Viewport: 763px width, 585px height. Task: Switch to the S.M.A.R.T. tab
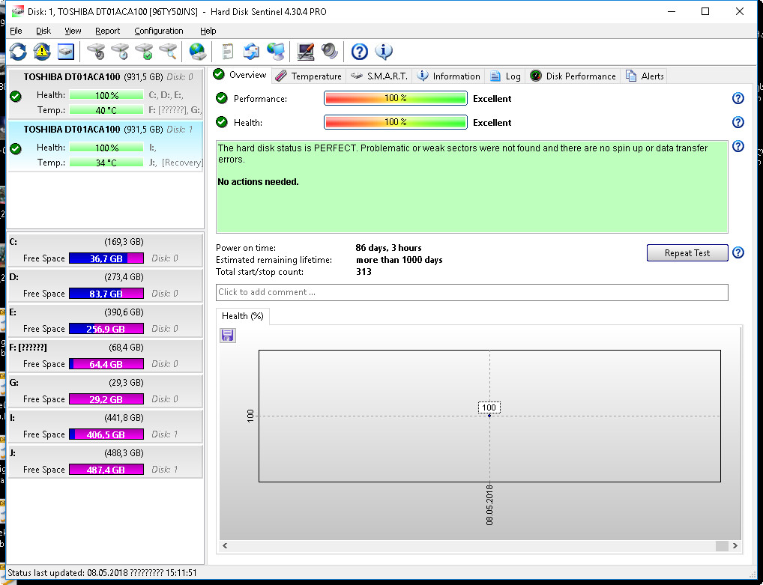click(x=379, y=76)
